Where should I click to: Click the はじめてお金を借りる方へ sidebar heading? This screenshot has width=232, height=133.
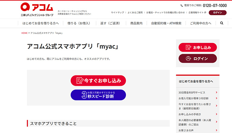click(196, 81)
